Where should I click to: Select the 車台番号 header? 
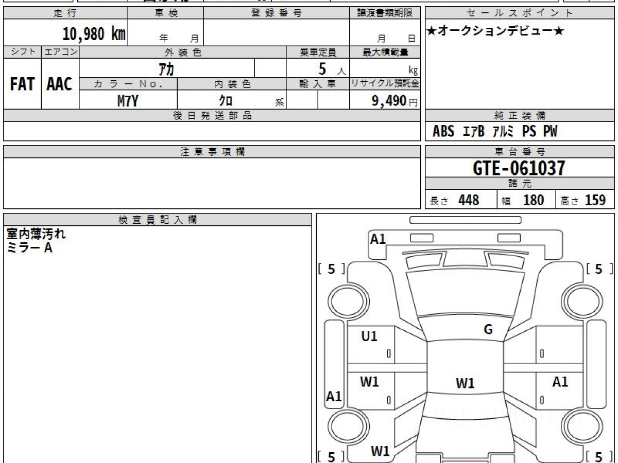click(x=520, y=152)
